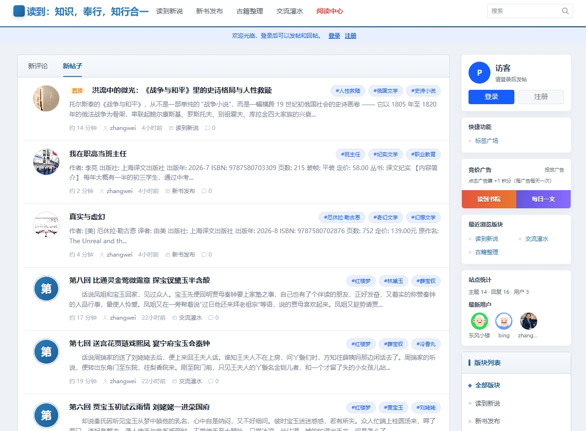The image size is (586, 431).
Task: Click 读到新说 board label under 战争与和平 post
Action: pyautogui.click(x=187, y=128)
